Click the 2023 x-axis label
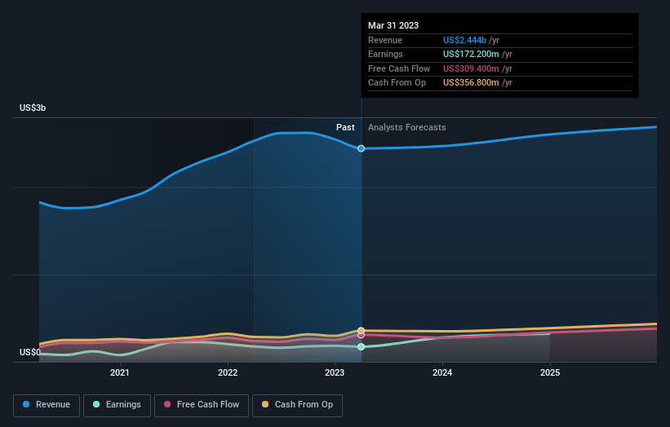The image size is (670, 427). 335,372
